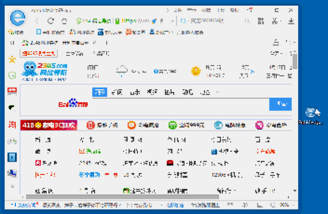Open the sidebar green clock history icon
The width and height of the screenshot is (328, 214).
12,75
